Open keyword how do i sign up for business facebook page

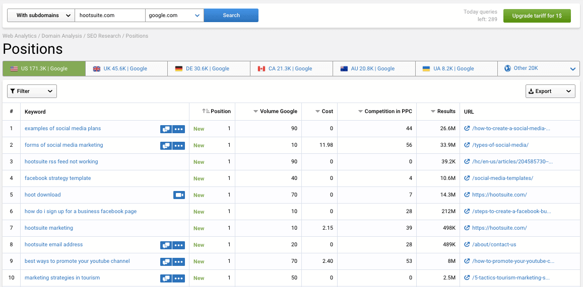pos(81,212)
